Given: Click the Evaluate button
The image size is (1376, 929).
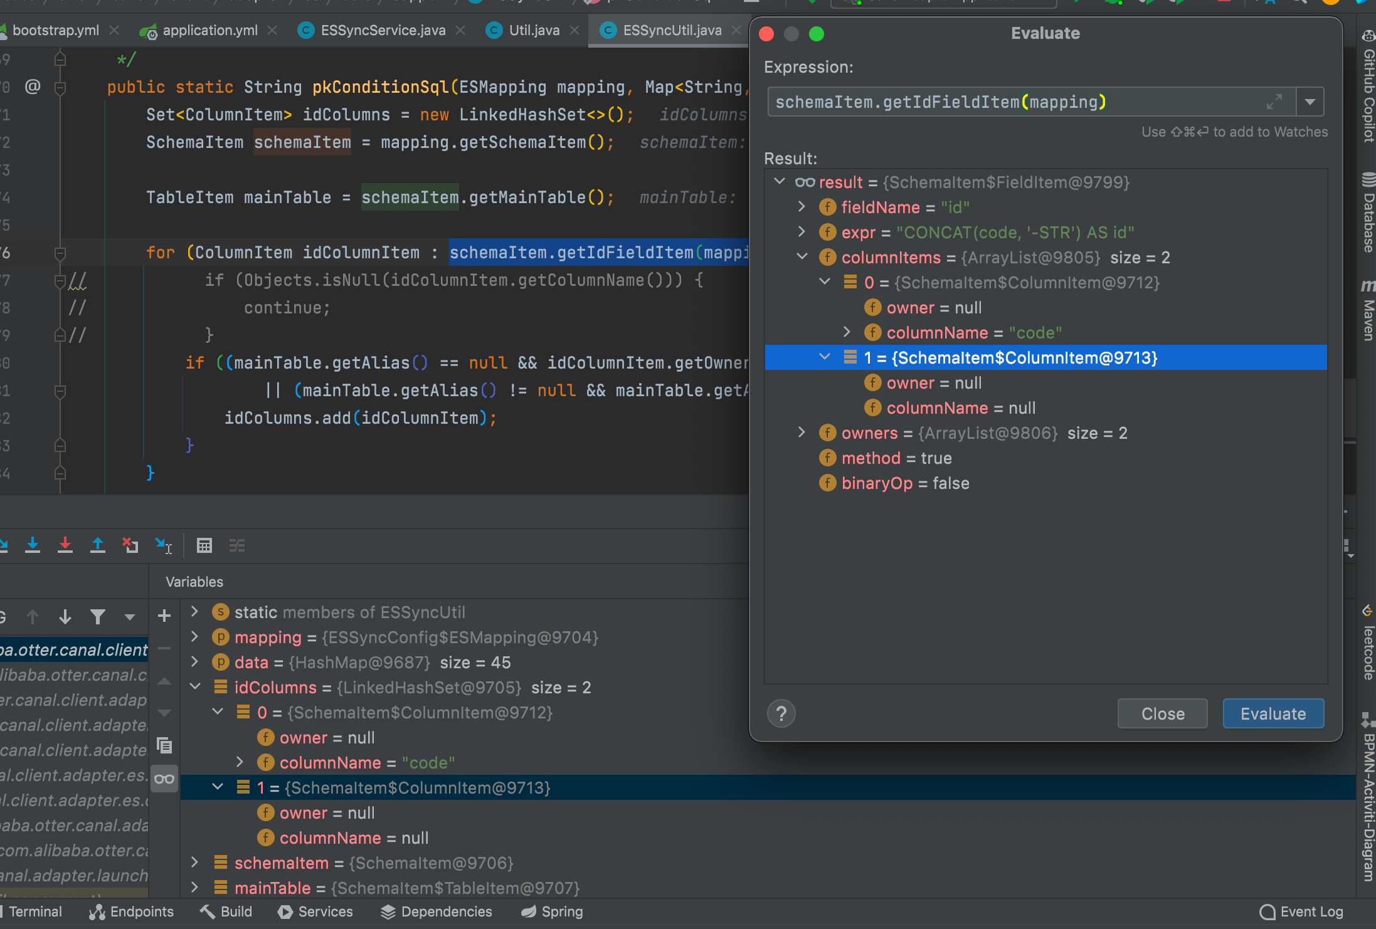Looking at the screenshot, I should point(1273,713).
